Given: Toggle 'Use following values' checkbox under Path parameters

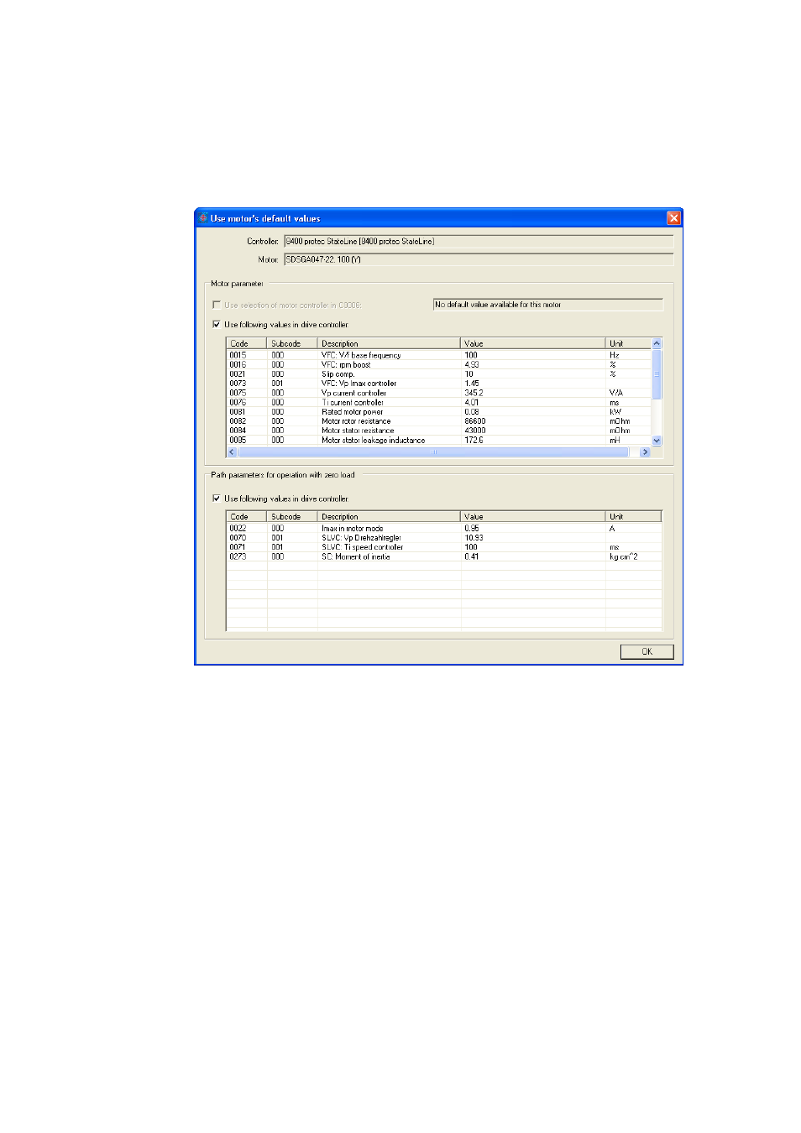Looking at the screenshot, I should [x=217, y=499].
